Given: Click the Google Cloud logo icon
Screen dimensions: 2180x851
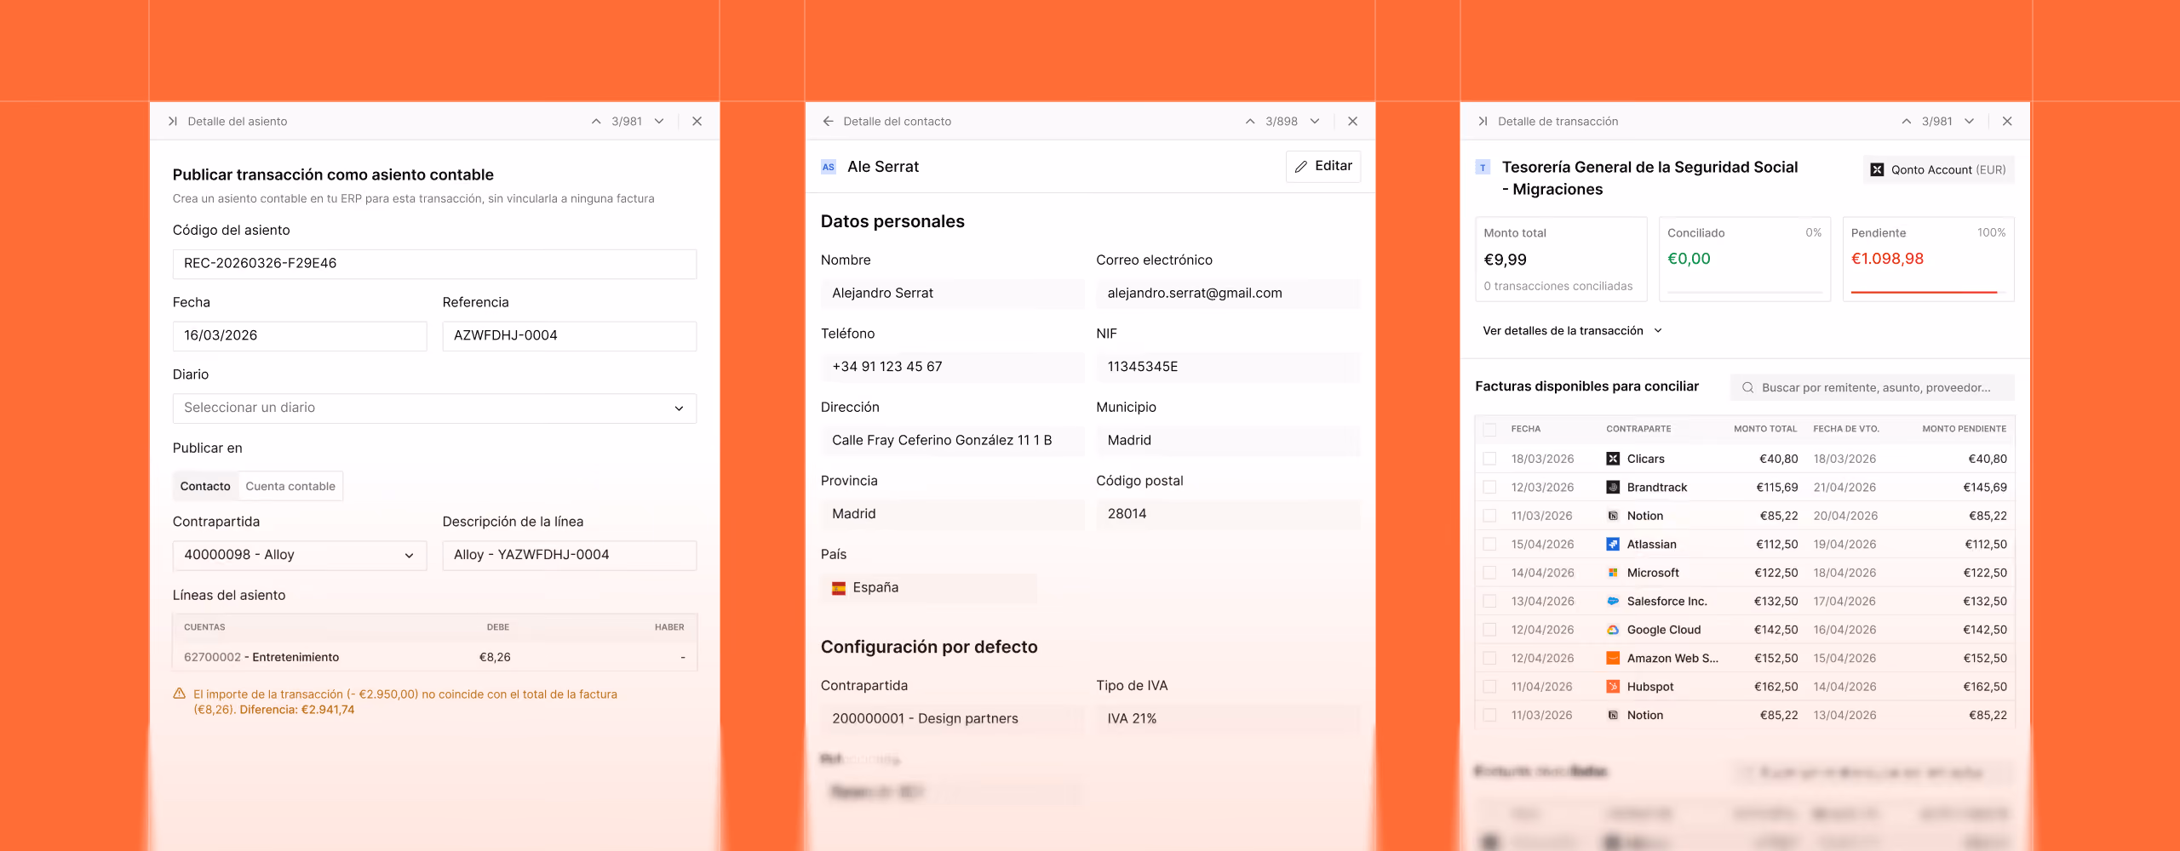Looking at the screenshot, I should (x=1613, y=630).
